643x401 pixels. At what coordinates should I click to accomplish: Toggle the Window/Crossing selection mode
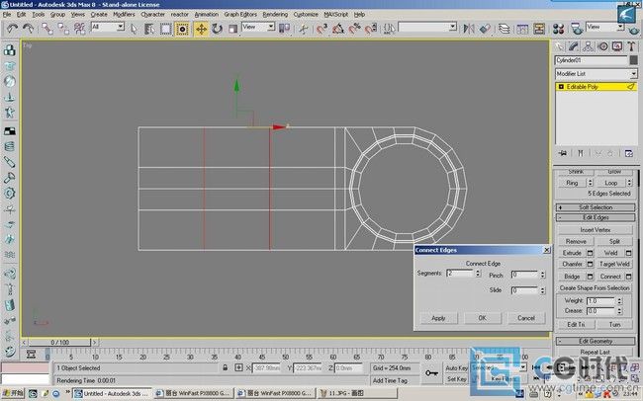click(182, 29)
